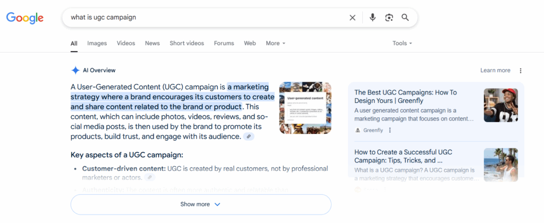This screenshot has height=223, width=544.
Task: Click the beach photo thumbnail for second article
Action: pos(500,165)
